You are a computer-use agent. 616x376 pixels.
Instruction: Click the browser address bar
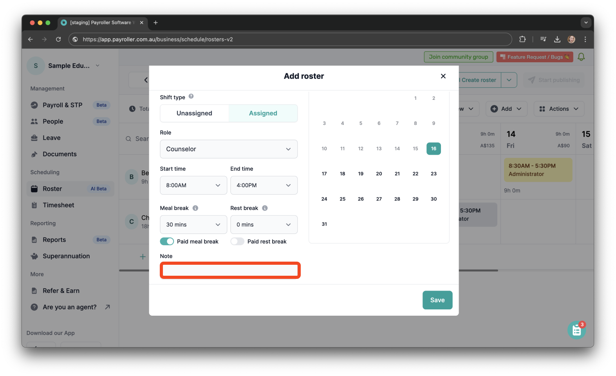[x=290, y=39]
